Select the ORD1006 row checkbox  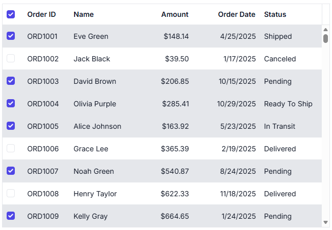[x=11, y=149]
